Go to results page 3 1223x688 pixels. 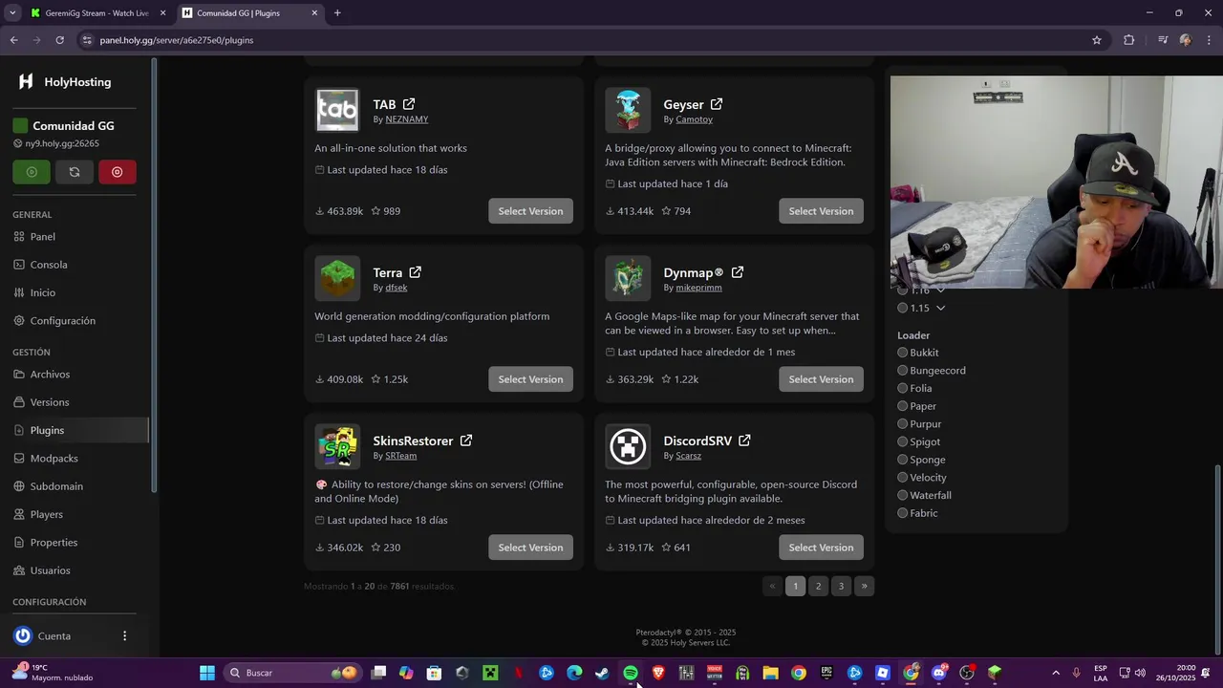[841, 586]
